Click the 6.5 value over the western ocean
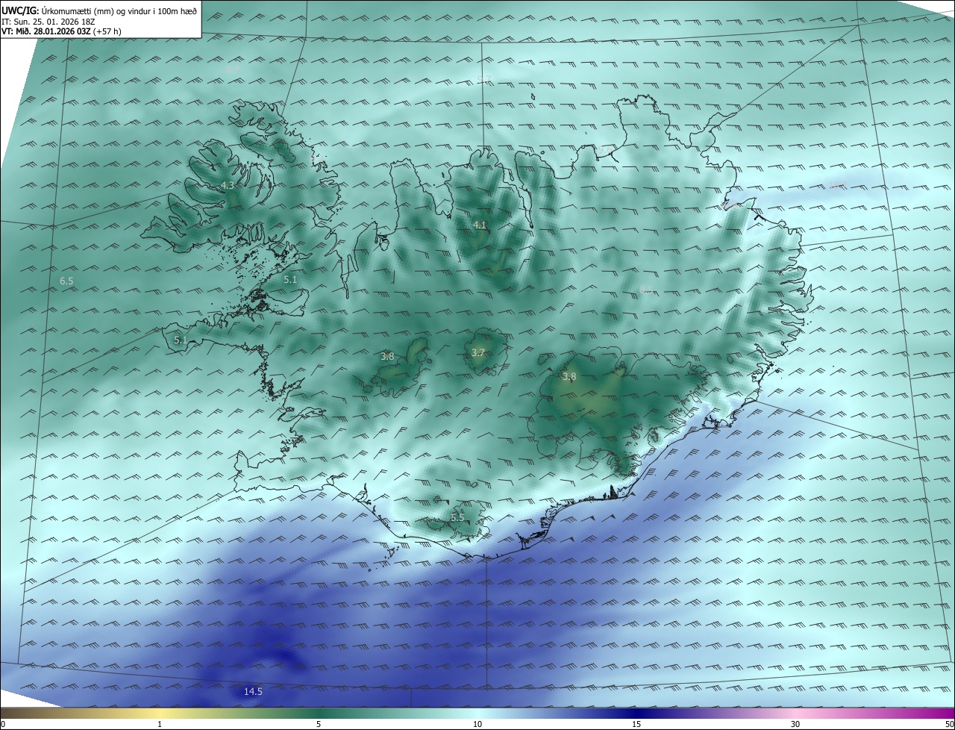Image resolution: width=955 pixels, height=730 pixels. pyautogui.click(x=66, y=281)
